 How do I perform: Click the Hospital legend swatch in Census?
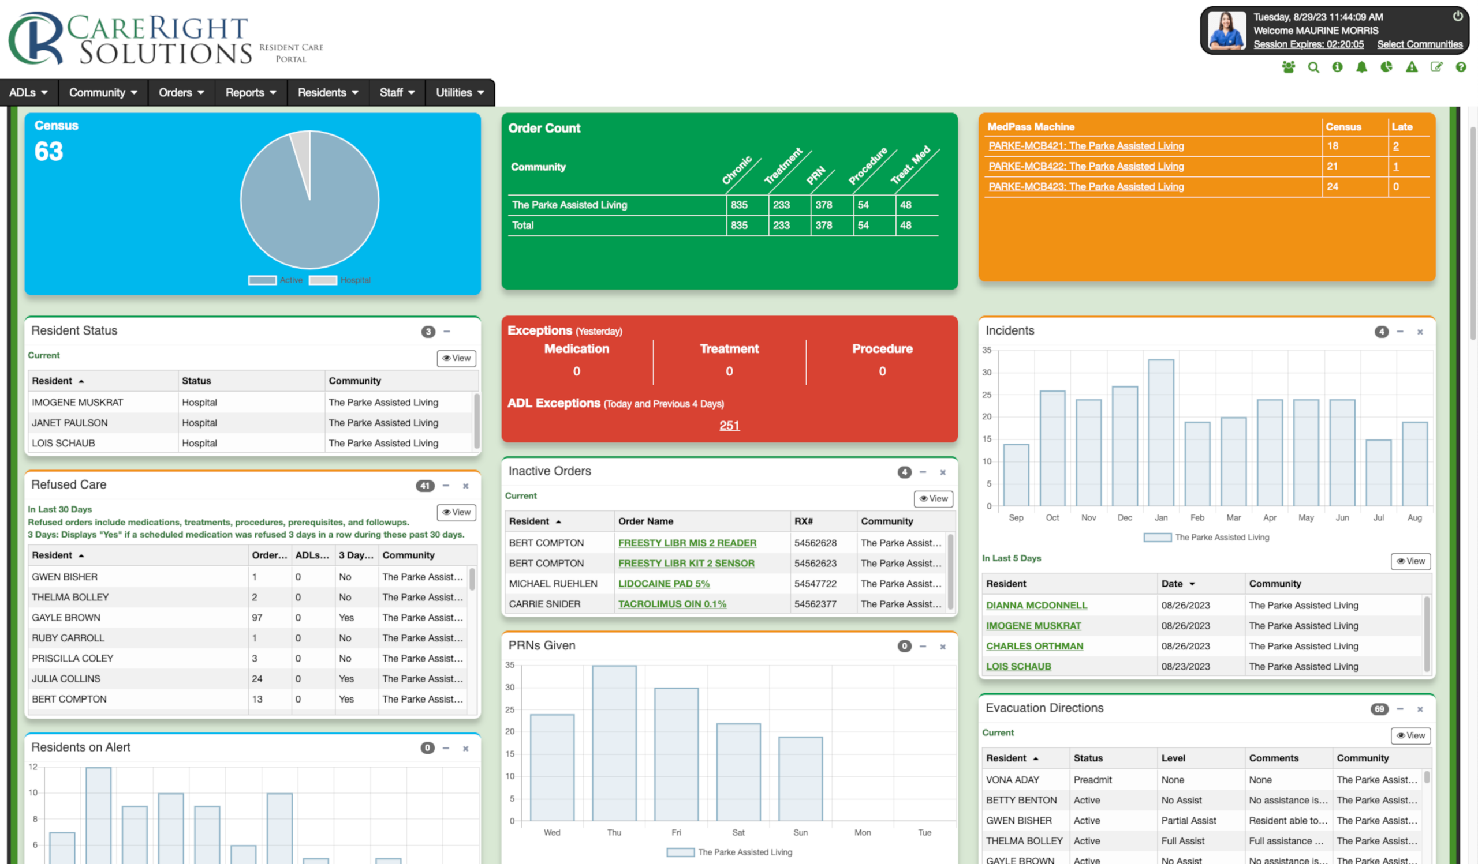tap(323, 280)
